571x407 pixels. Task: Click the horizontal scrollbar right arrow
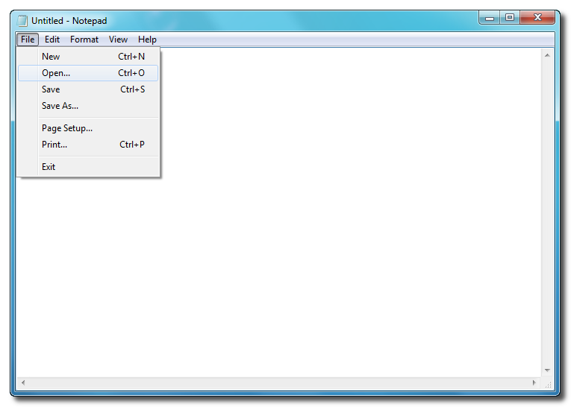coord(534,382)
